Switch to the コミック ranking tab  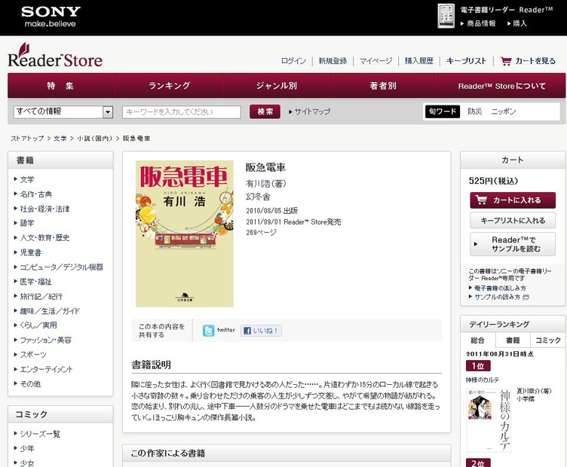pos(548,340)
